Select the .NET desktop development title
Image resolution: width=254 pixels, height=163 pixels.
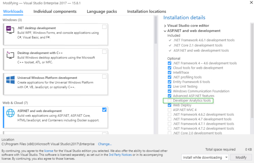(36, 28)
